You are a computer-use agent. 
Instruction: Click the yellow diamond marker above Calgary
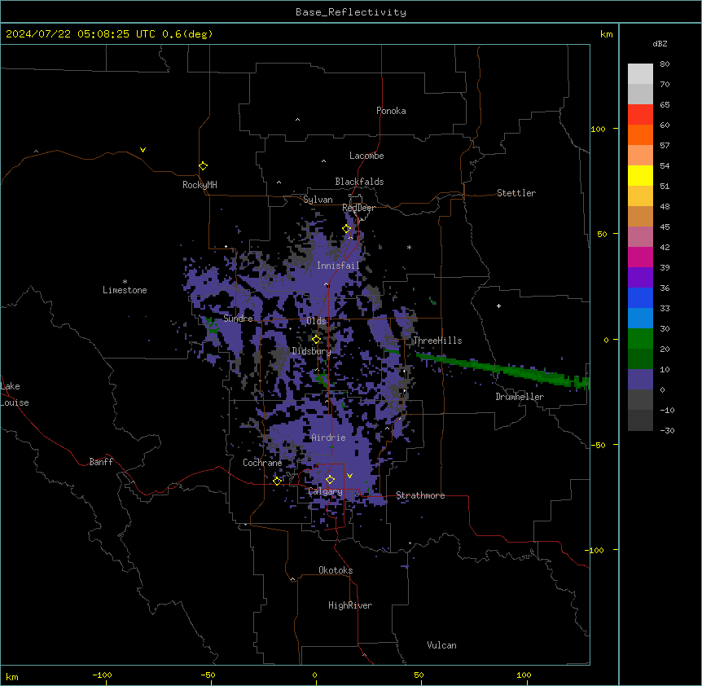(x=330, y=480)
